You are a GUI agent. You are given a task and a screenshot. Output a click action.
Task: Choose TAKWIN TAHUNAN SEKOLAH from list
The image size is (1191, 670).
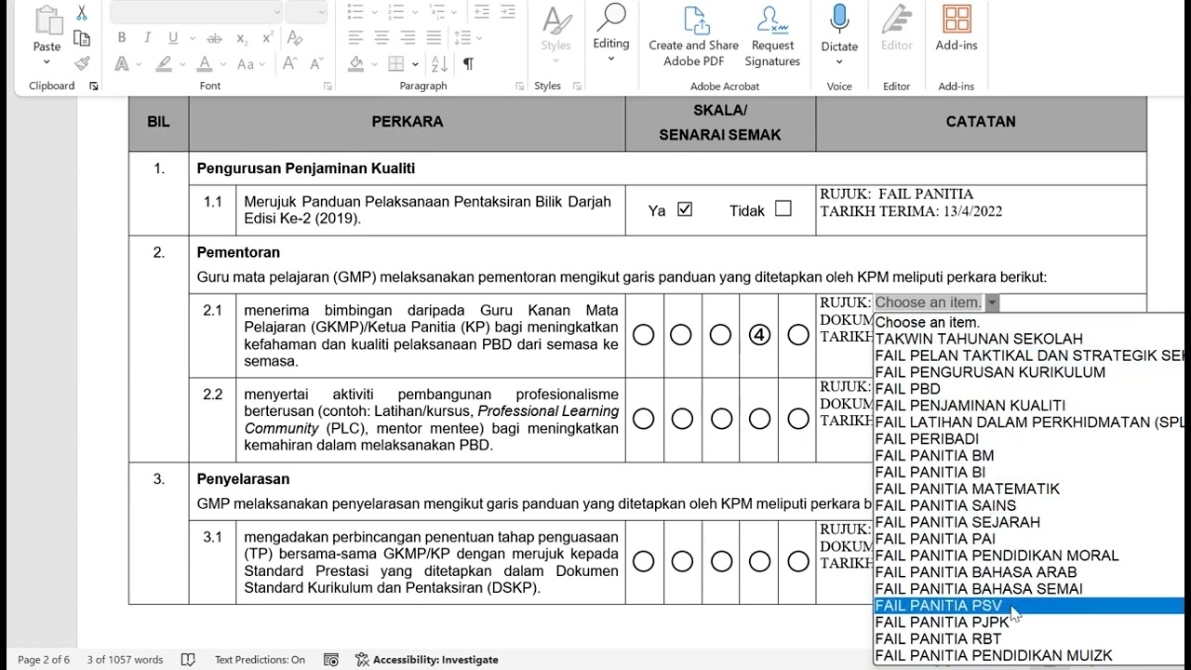tap(1029, 339)
